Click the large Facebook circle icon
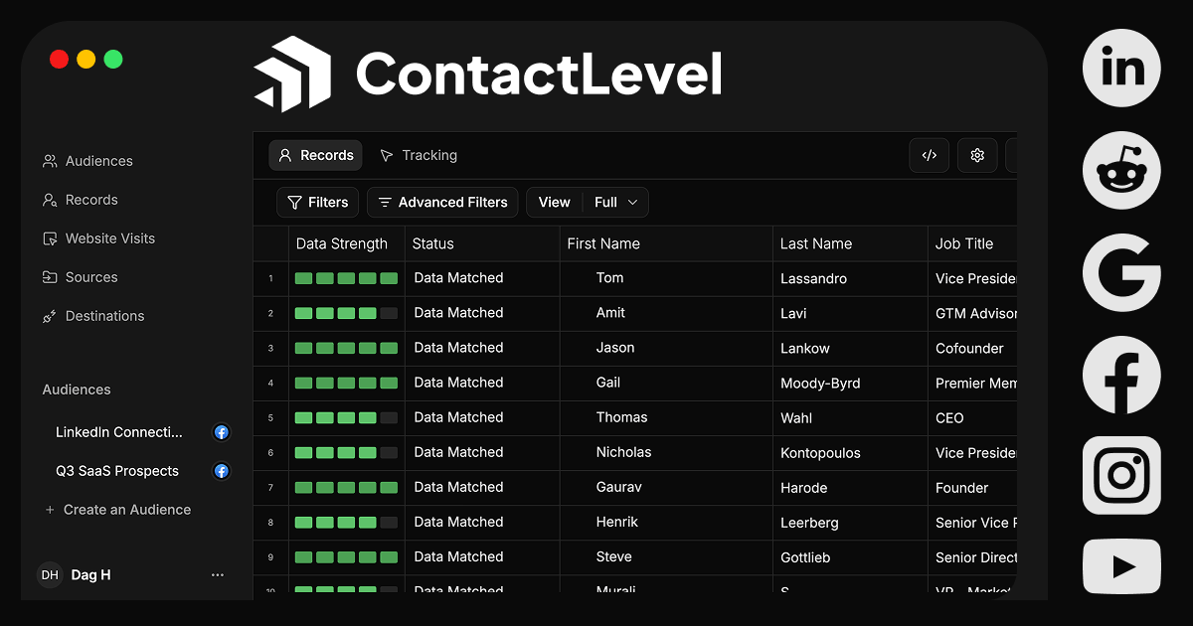This screenshot has height=626, width=1193. 1121,376
